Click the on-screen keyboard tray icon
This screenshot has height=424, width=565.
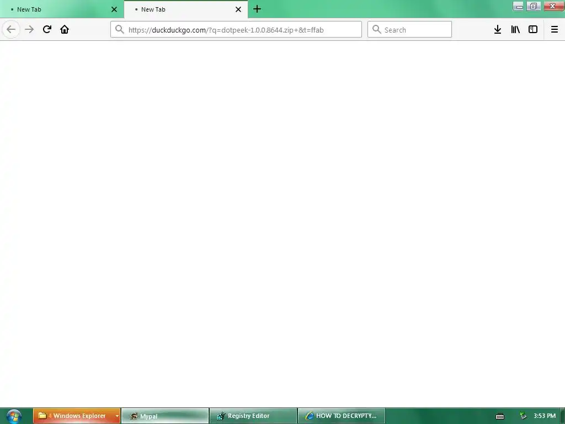tap(500, 416)
